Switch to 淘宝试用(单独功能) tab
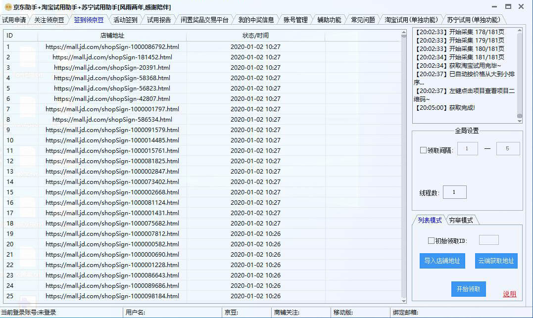Viewport: 533px width, 318px height. click(411, 20)
